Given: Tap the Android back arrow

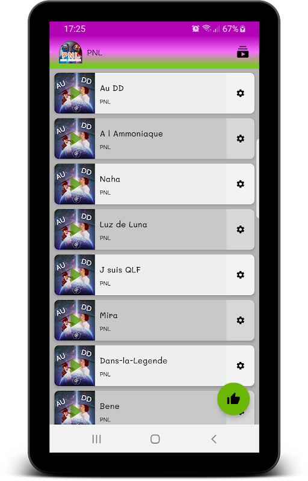Looking at the screenshot, I should click(214, 440).
